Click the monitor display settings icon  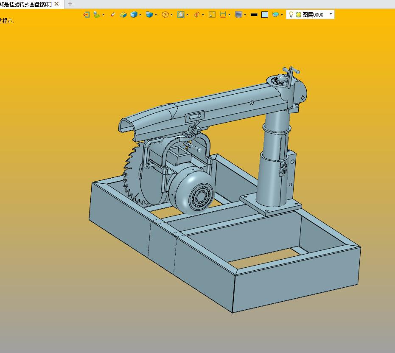238,14
